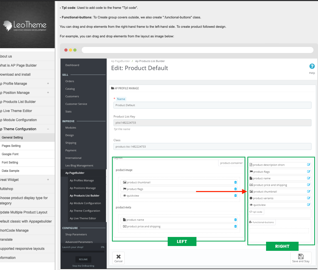The image size is (318, 270).
Task: Click the RESUME button
Action: click(x=83, y=259)
